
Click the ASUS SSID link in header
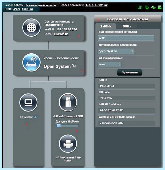(16, 9)
